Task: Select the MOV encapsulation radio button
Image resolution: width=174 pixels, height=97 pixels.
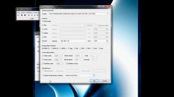Action: coord(86,48)
